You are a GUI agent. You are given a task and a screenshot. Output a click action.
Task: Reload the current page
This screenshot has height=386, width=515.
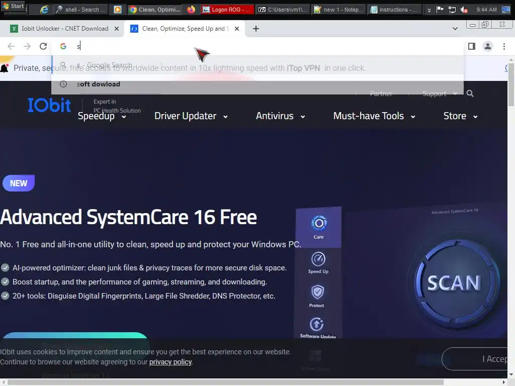[43, 46]
